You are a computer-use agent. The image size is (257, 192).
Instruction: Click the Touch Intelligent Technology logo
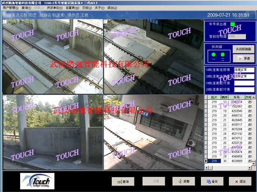click(x=37, y=181)
